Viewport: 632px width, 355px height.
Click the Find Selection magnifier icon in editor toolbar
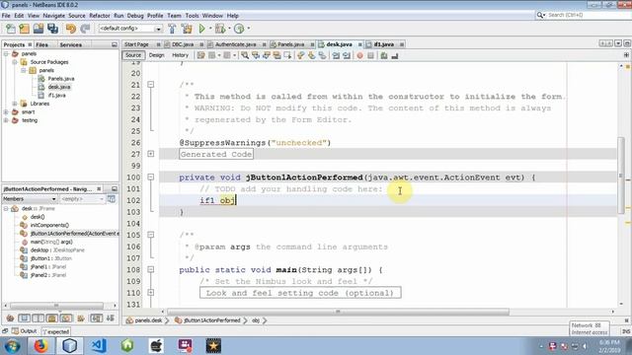pos(245,55)
